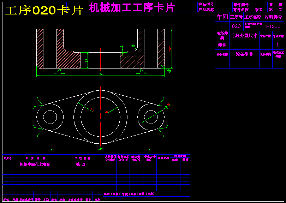Click the '毛坯种类' header cell
This screenshot has height=203, width=286.
(222, 36)
